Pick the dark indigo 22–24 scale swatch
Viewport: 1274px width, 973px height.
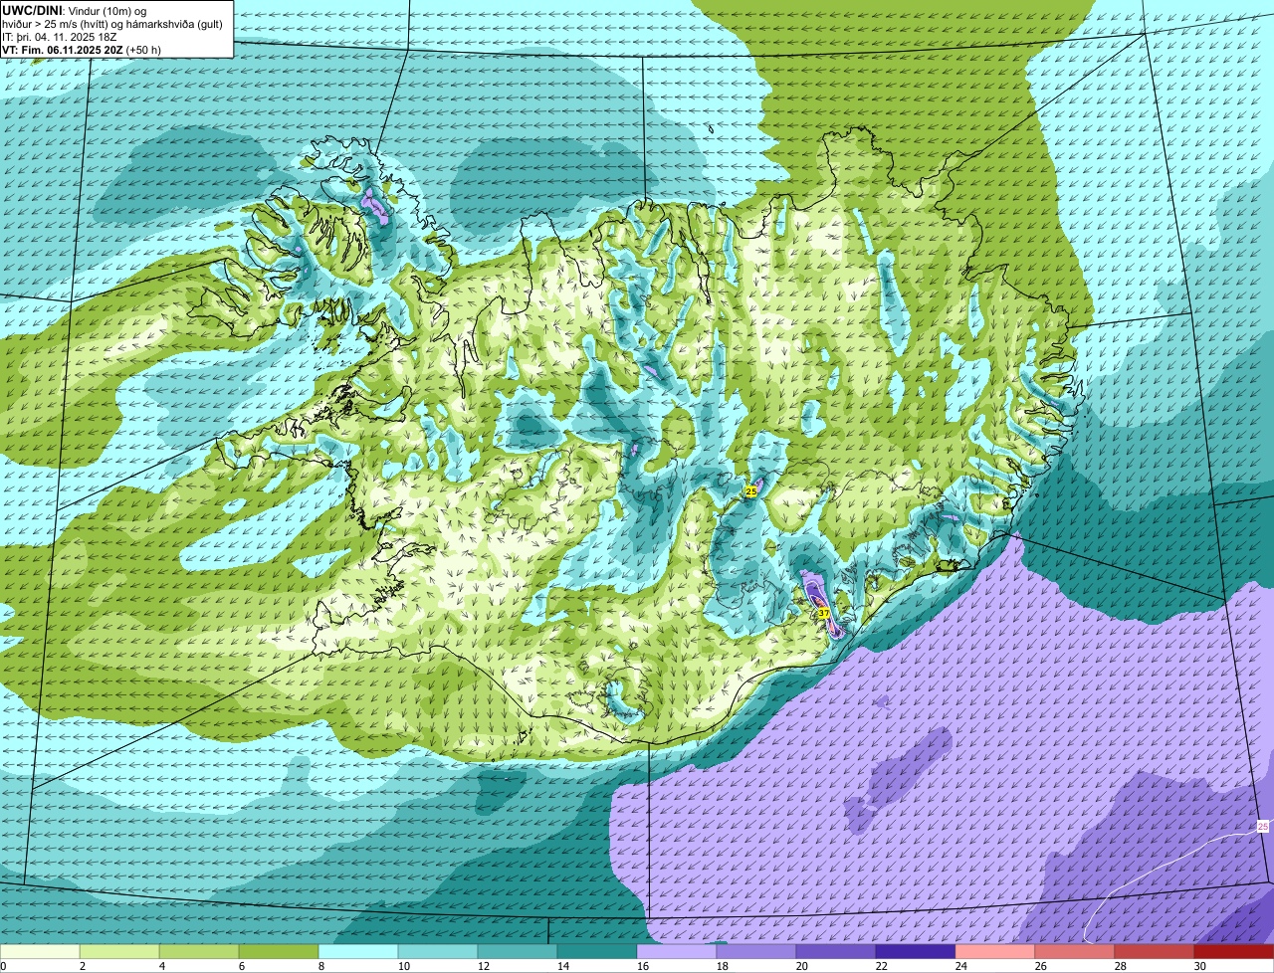(x=916, y=952)
